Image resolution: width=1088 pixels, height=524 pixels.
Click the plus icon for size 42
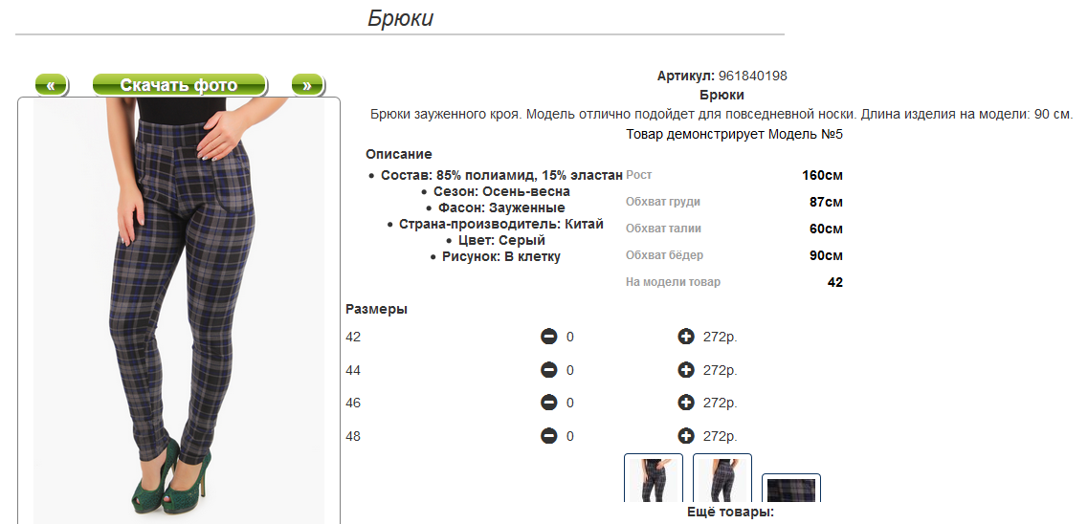click(x=685, y=337)
